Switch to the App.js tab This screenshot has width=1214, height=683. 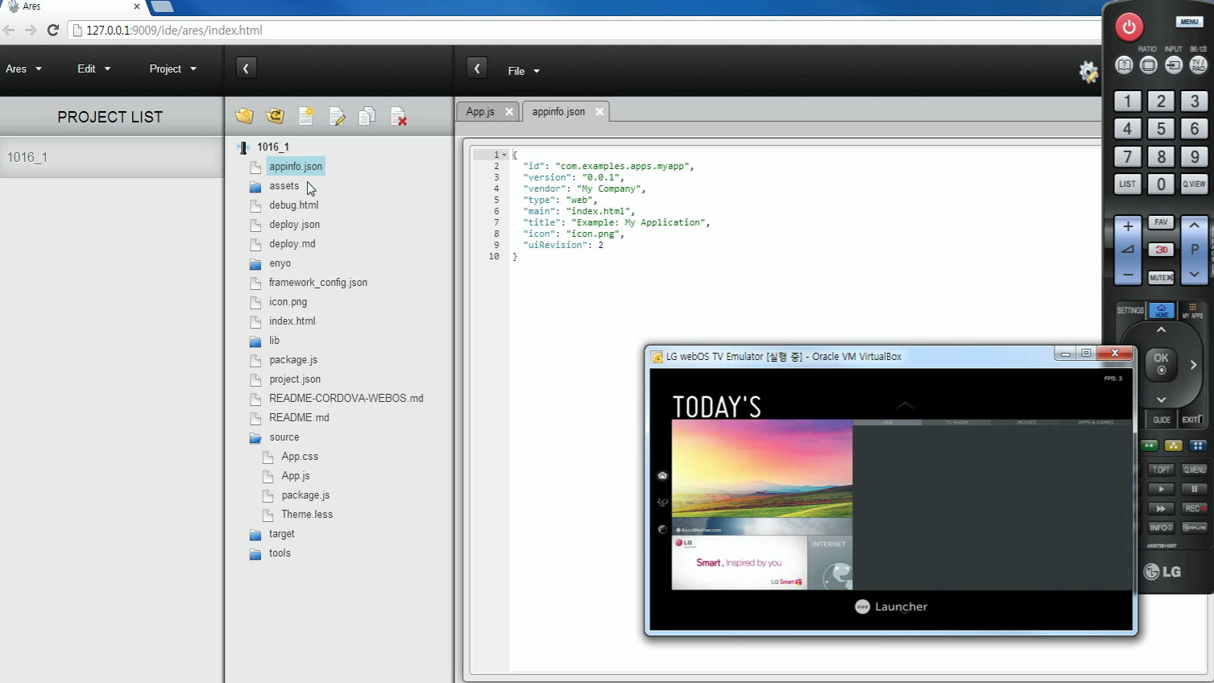click(480, 112)
